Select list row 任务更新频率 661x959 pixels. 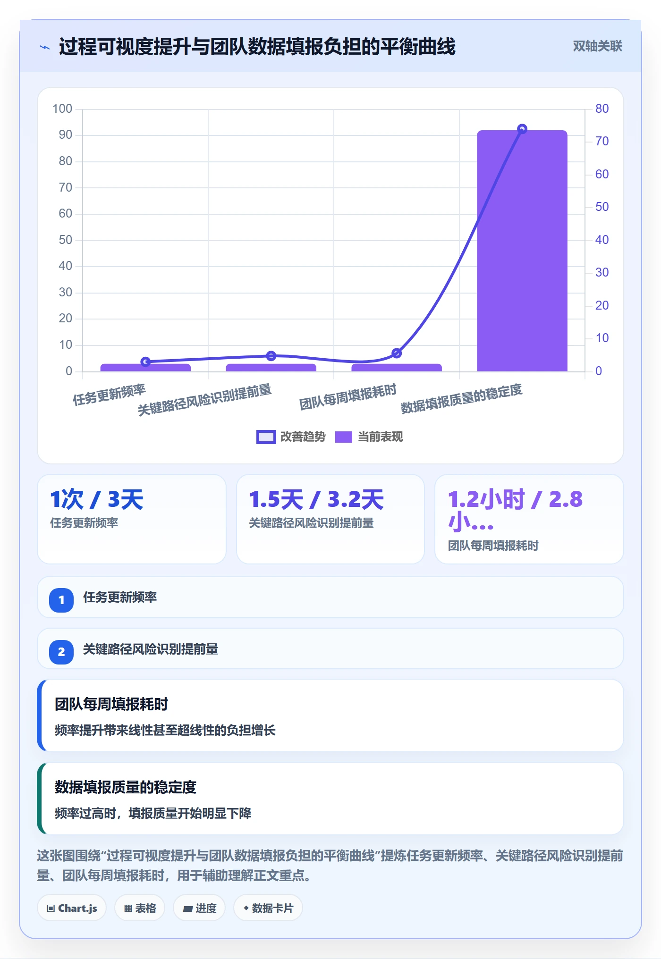(330, 597)
